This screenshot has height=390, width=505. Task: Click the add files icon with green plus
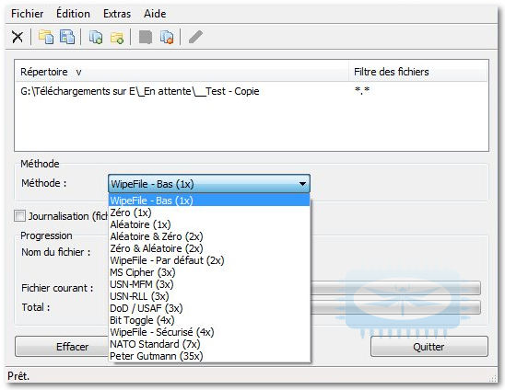pyautogui.click(x=96, y=37)
